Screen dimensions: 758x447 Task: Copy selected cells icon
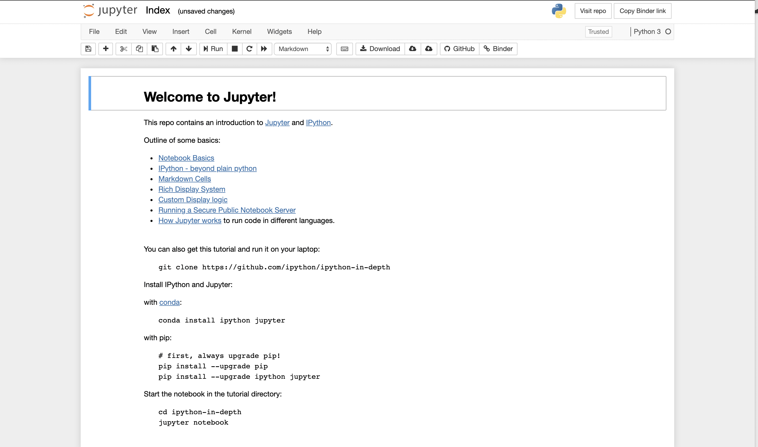point(139,49)
